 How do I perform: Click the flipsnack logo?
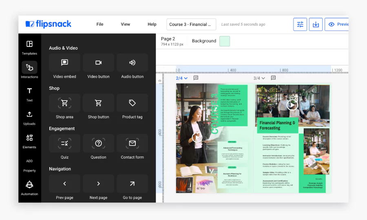(x=48, y=24)
